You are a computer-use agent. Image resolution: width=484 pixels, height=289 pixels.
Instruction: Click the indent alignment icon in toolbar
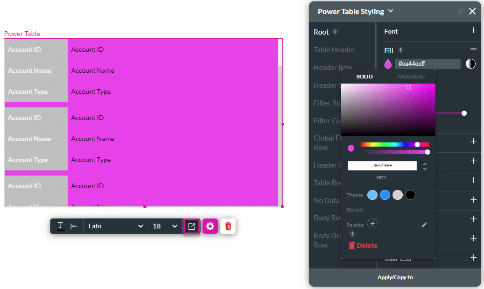click(74, 226)
